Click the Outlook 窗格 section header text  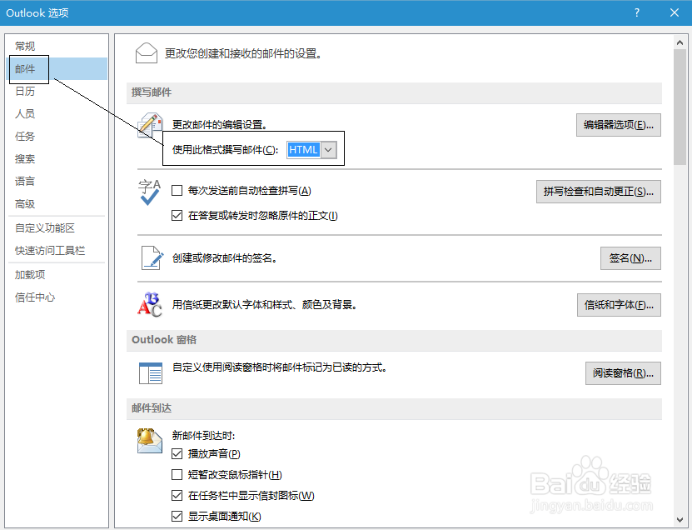(164, 340)
